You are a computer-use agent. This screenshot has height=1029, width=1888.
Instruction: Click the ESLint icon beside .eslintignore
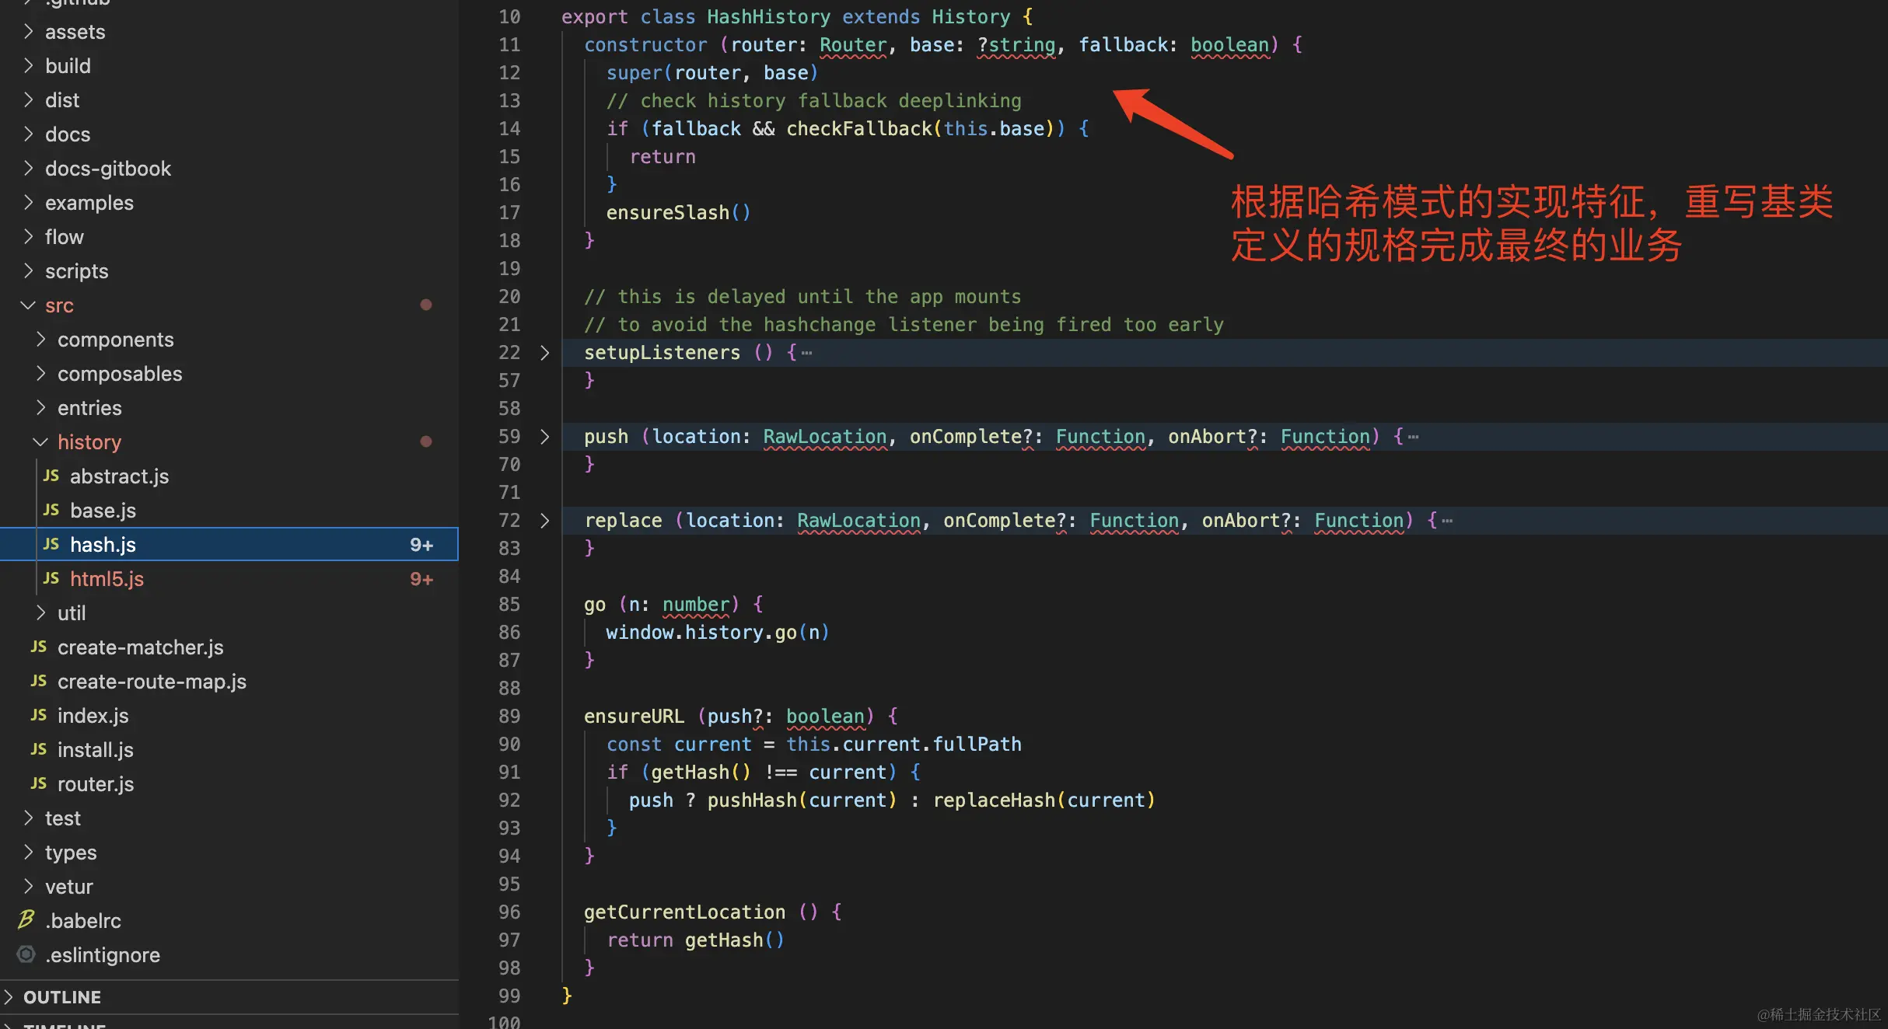click(26, 954)
